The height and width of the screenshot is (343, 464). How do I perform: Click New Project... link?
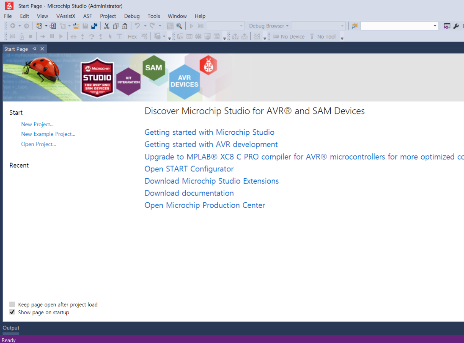click(37, 124)
